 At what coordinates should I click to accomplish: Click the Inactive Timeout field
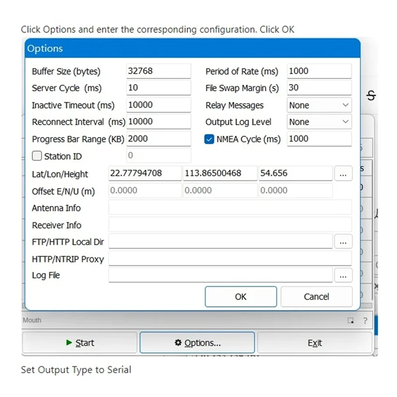[159, 105]
